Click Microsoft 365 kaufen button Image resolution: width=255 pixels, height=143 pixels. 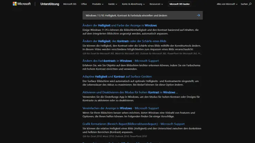tap(180, 4)
